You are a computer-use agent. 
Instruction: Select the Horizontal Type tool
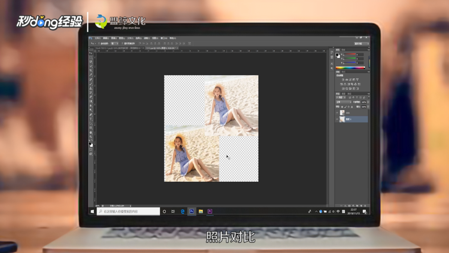pyautogui.click(x=91, y=119)
